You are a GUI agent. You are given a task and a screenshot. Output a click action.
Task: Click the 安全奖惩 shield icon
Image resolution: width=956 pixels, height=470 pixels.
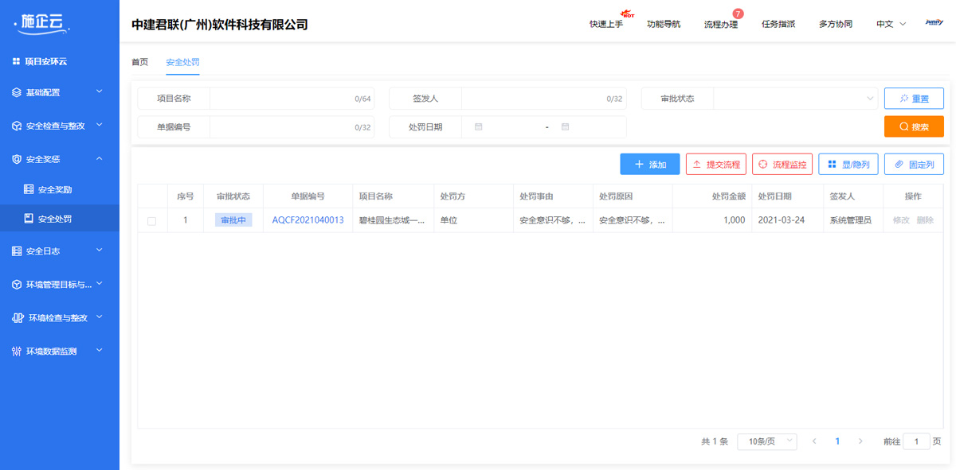(17, 159)
